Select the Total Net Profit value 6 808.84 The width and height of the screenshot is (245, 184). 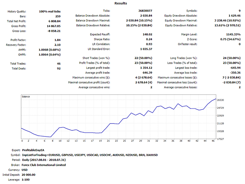[x=54, y=21]
